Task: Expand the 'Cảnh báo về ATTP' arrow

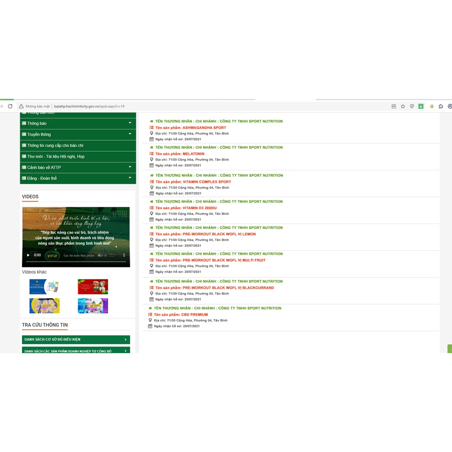Action: click(130, 167)
